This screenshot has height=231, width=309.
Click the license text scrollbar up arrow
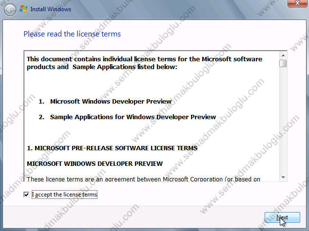coord(283,55)
